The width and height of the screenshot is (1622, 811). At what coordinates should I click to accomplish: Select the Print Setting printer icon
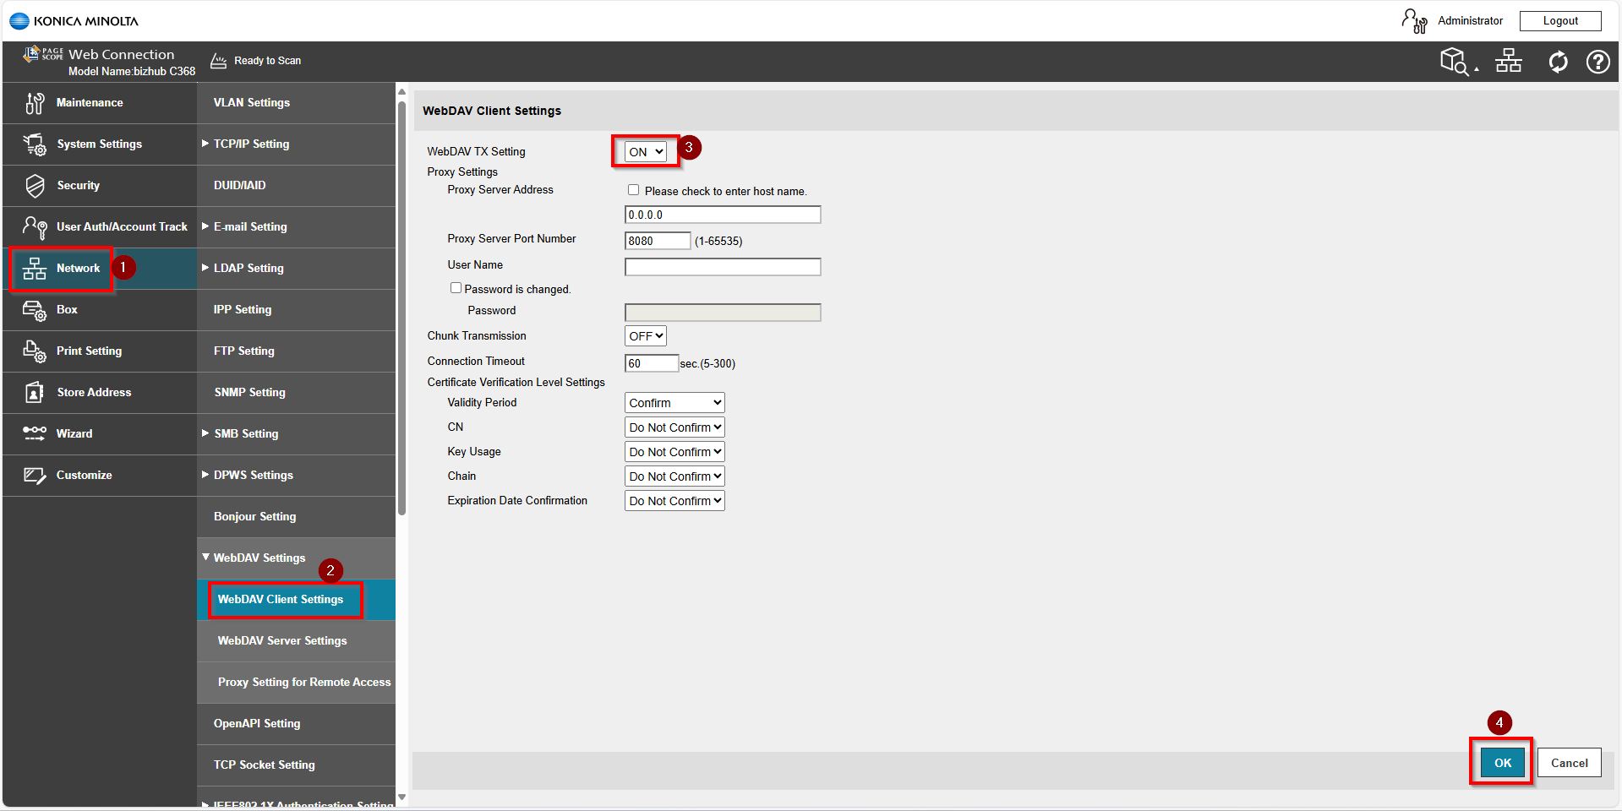click(x=35, y=351)
